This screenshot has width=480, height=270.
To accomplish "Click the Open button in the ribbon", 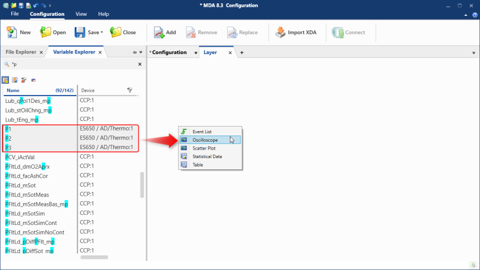I will click(53, 32).
